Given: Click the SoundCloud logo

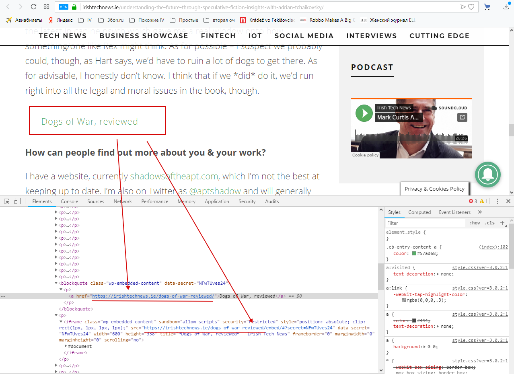Looking at the screenshot, I should (449, 108).
